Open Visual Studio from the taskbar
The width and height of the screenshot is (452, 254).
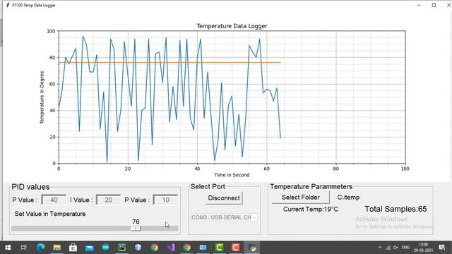[x=170, y=248]
